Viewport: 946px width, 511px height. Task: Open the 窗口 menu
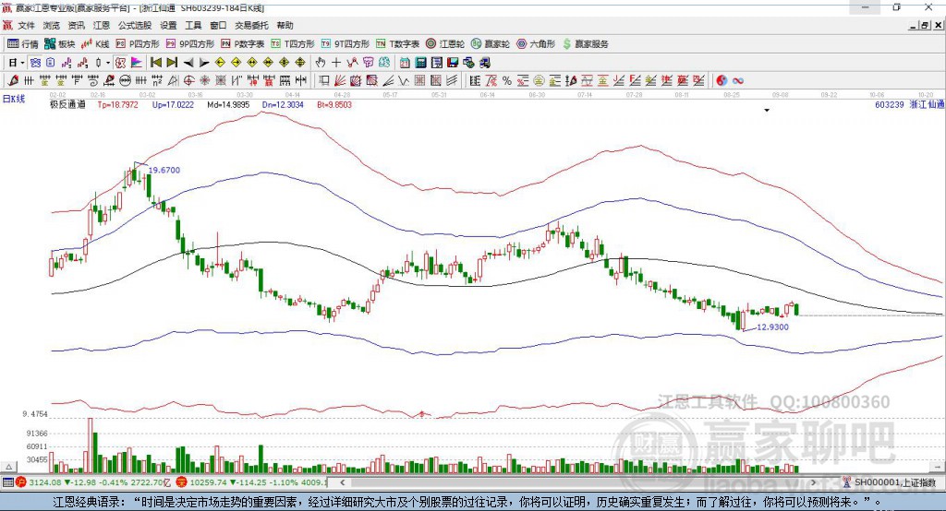pos(218,25)
